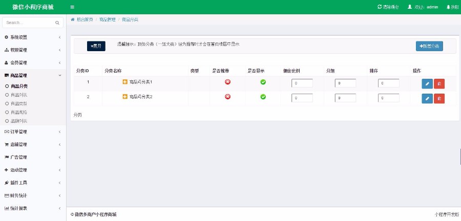
Task: Open the admin user profile icon
Action: pyautogui.click(x=410, y=7)
